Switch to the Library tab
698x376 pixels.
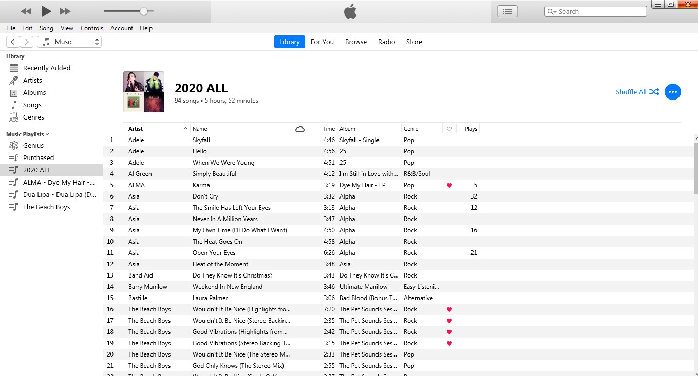click(290, 42)
